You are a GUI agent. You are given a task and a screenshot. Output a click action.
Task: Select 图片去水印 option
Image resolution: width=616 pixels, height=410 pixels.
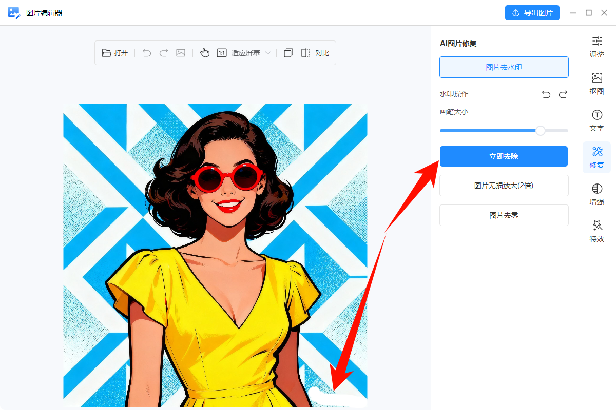coord(504,67)
